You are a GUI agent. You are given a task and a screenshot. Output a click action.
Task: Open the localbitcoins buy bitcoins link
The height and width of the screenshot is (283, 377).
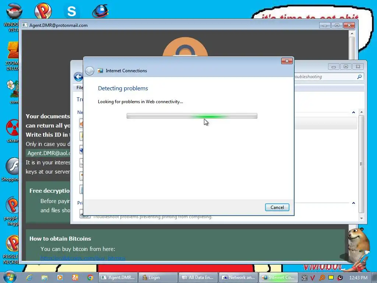83,258
